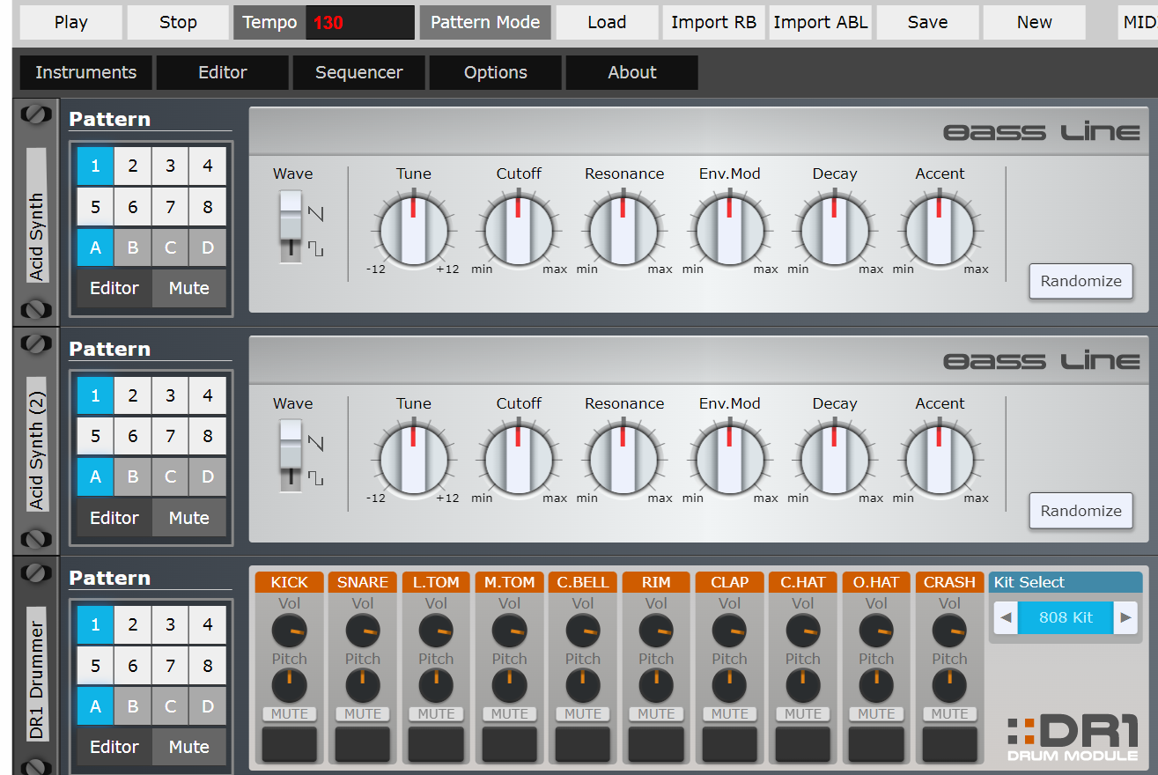
Task: Start playback with the Play button
Action: coord(71,23)
